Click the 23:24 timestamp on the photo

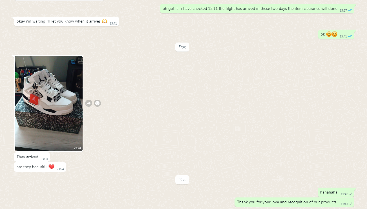pyautogui.click(x=78, y=148)
